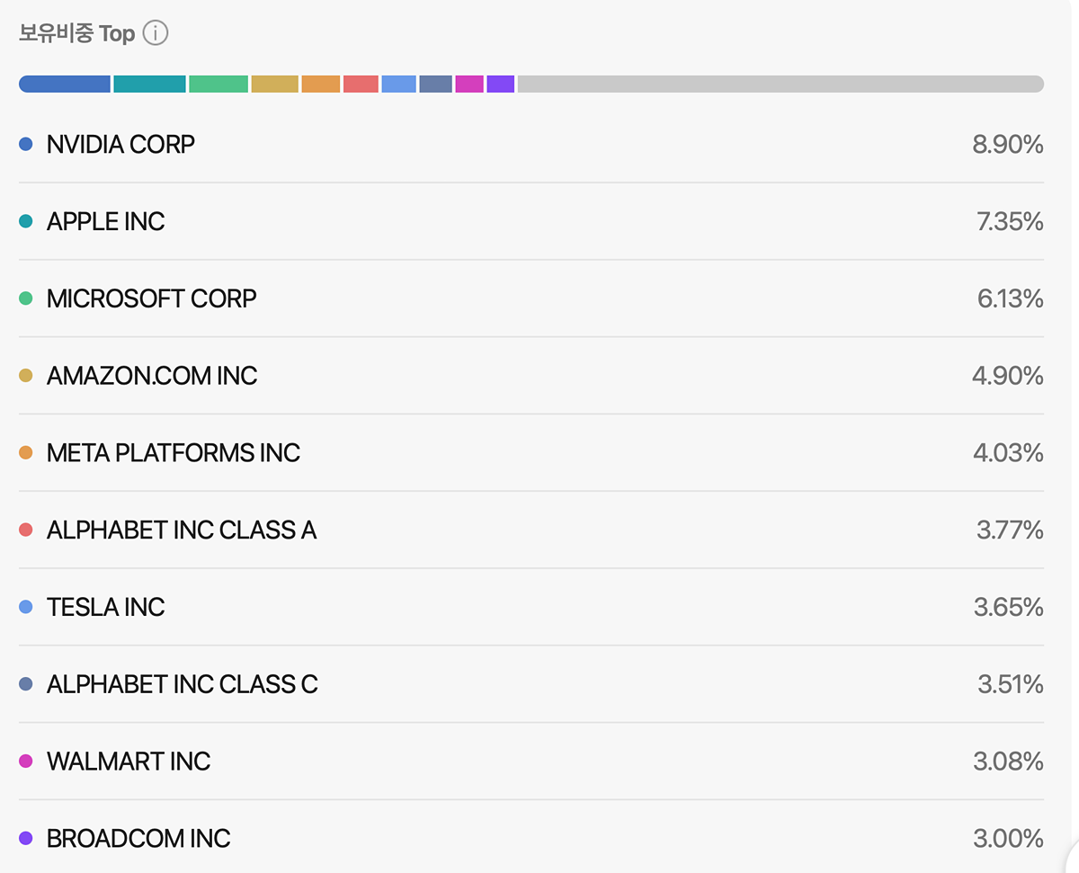The width and height of the screenshot is (1079, 873).
Task: Select the teal Apple segment in weight bar
Action: 149,85
